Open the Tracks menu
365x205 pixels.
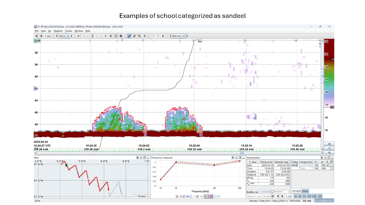pos(68,31)
